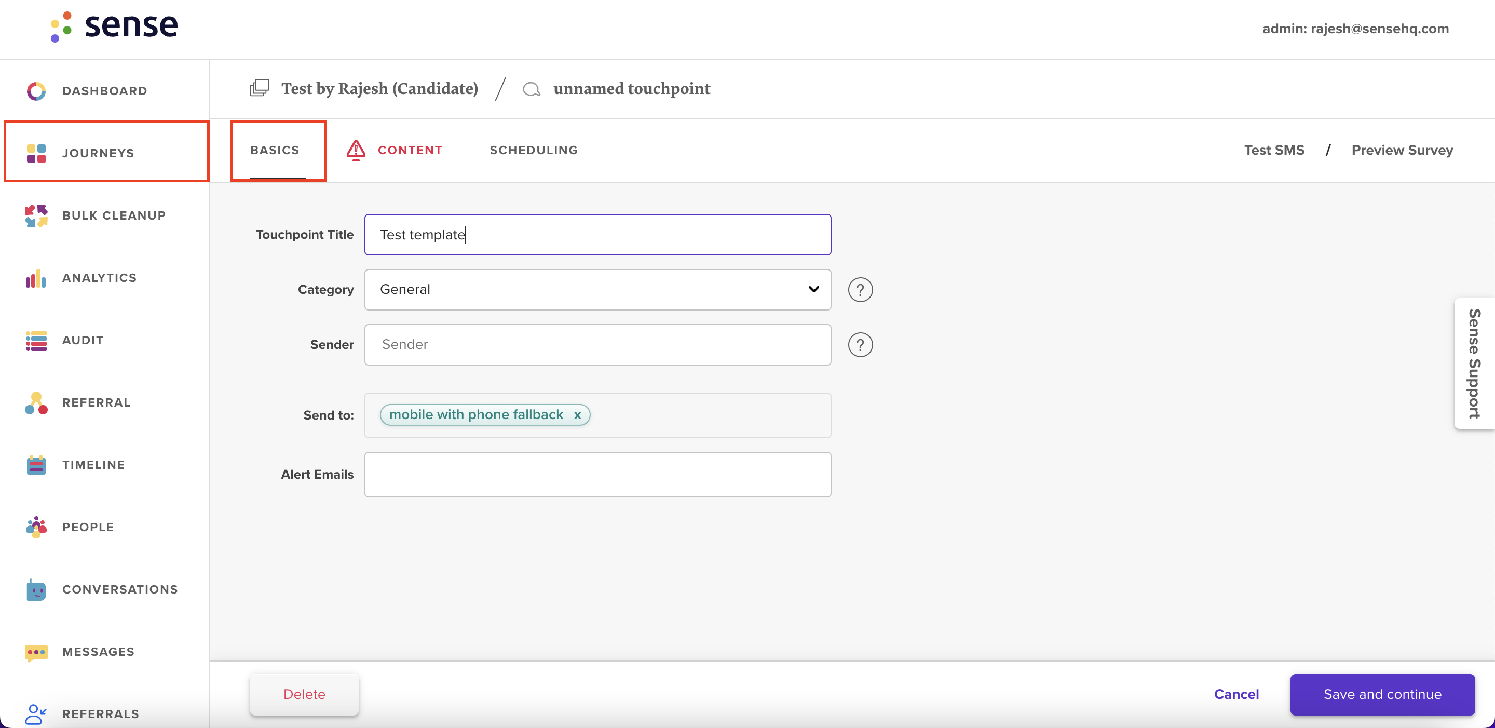Click the Cancel link
This screenshot has width=1495, height=728.
(x=1236, y=694)
